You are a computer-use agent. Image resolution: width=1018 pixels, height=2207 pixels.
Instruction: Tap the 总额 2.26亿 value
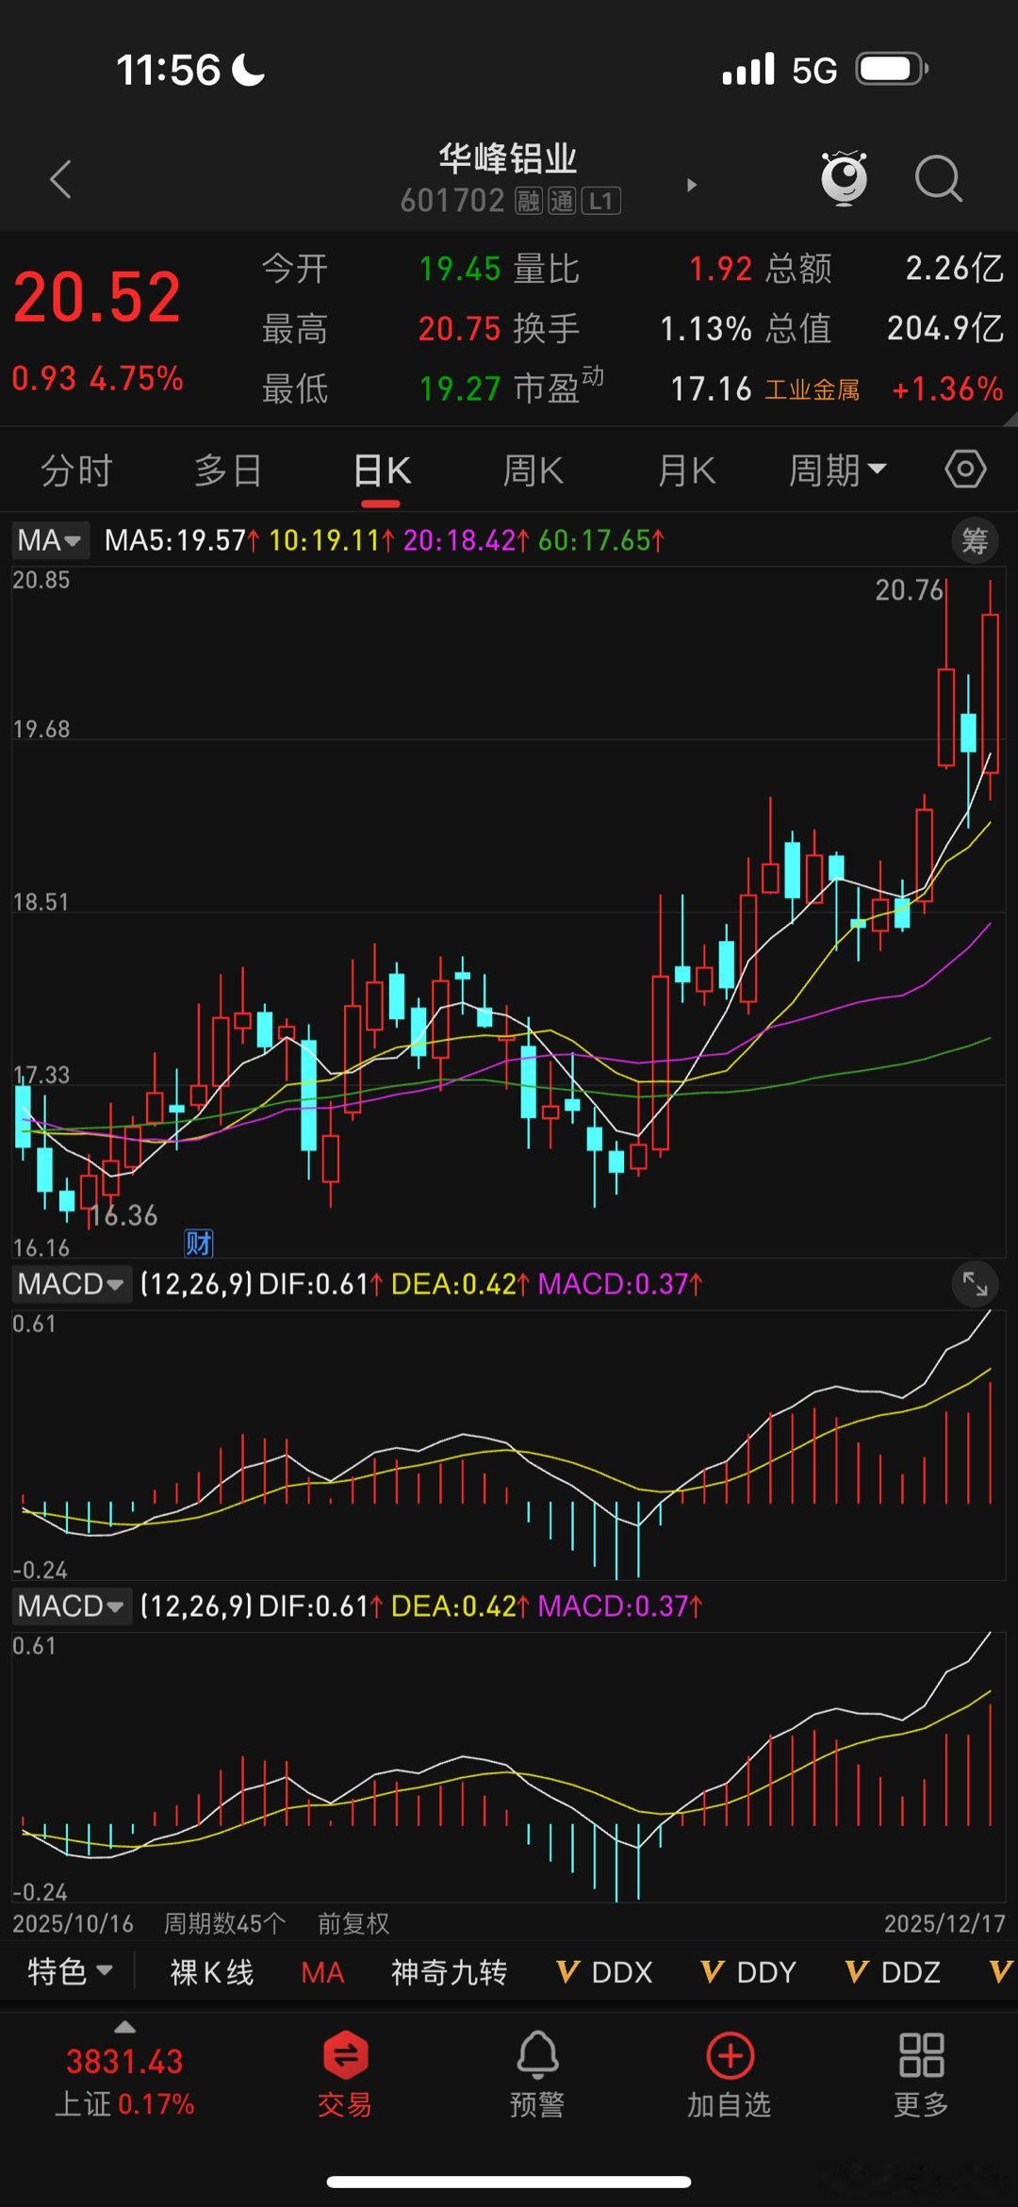[955, 268]
